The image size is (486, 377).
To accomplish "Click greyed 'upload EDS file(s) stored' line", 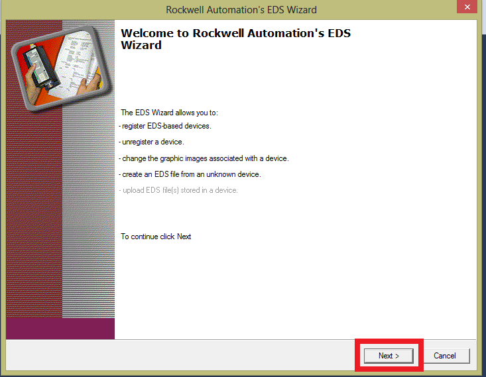I will point(178,190).
